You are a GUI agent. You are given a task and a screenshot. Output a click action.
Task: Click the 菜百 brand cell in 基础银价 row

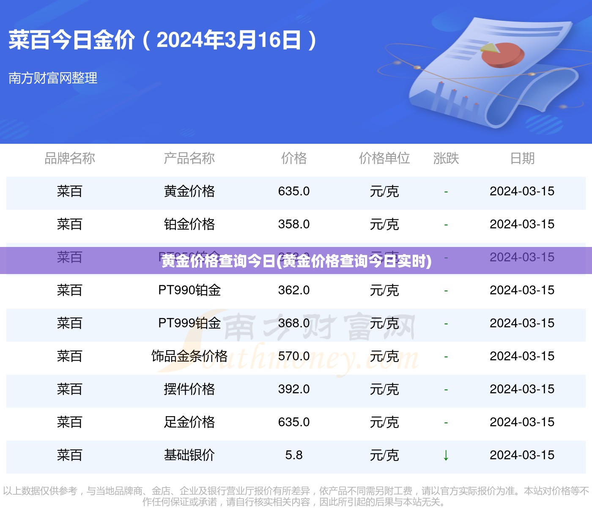pos(70,455)
